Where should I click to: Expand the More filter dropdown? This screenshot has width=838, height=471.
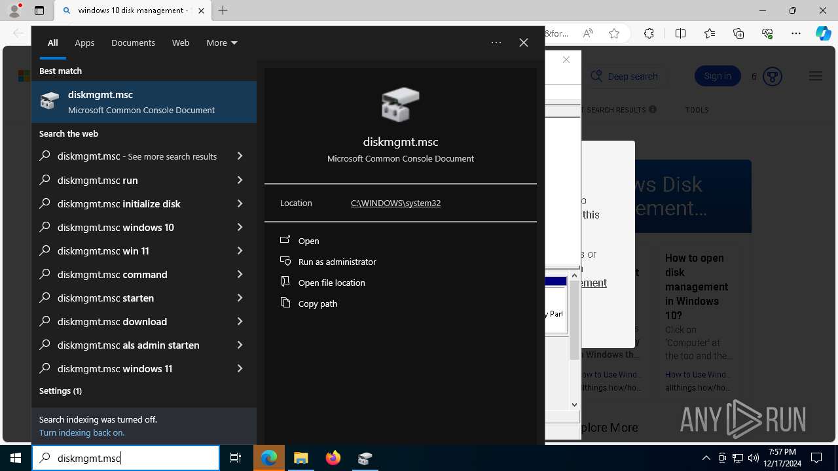click(x=221, y=43)
